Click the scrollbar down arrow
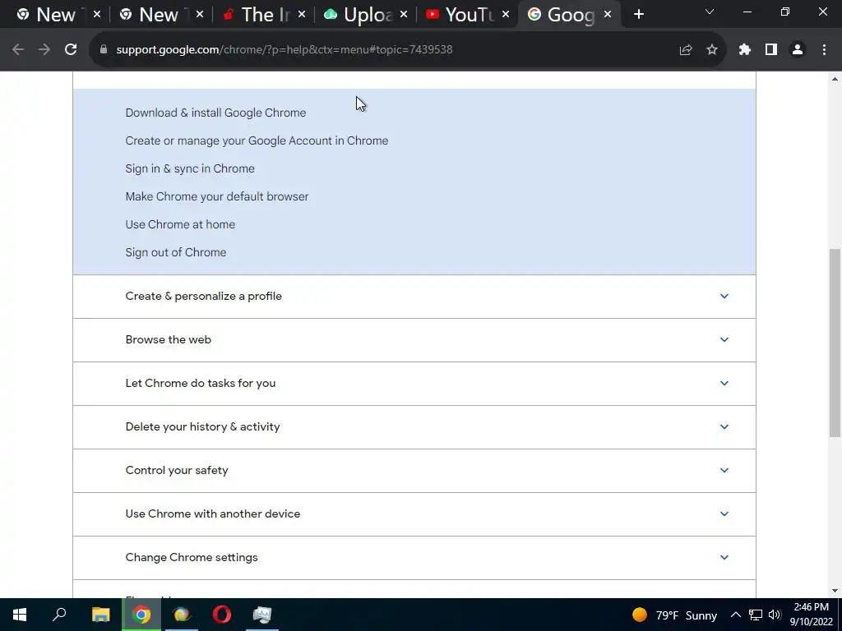 pos(835,591)
